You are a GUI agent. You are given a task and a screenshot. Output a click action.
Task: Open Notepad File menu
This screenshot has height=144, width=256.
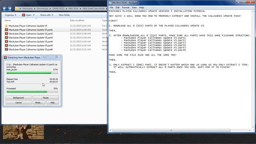click(x=111, y=8)
